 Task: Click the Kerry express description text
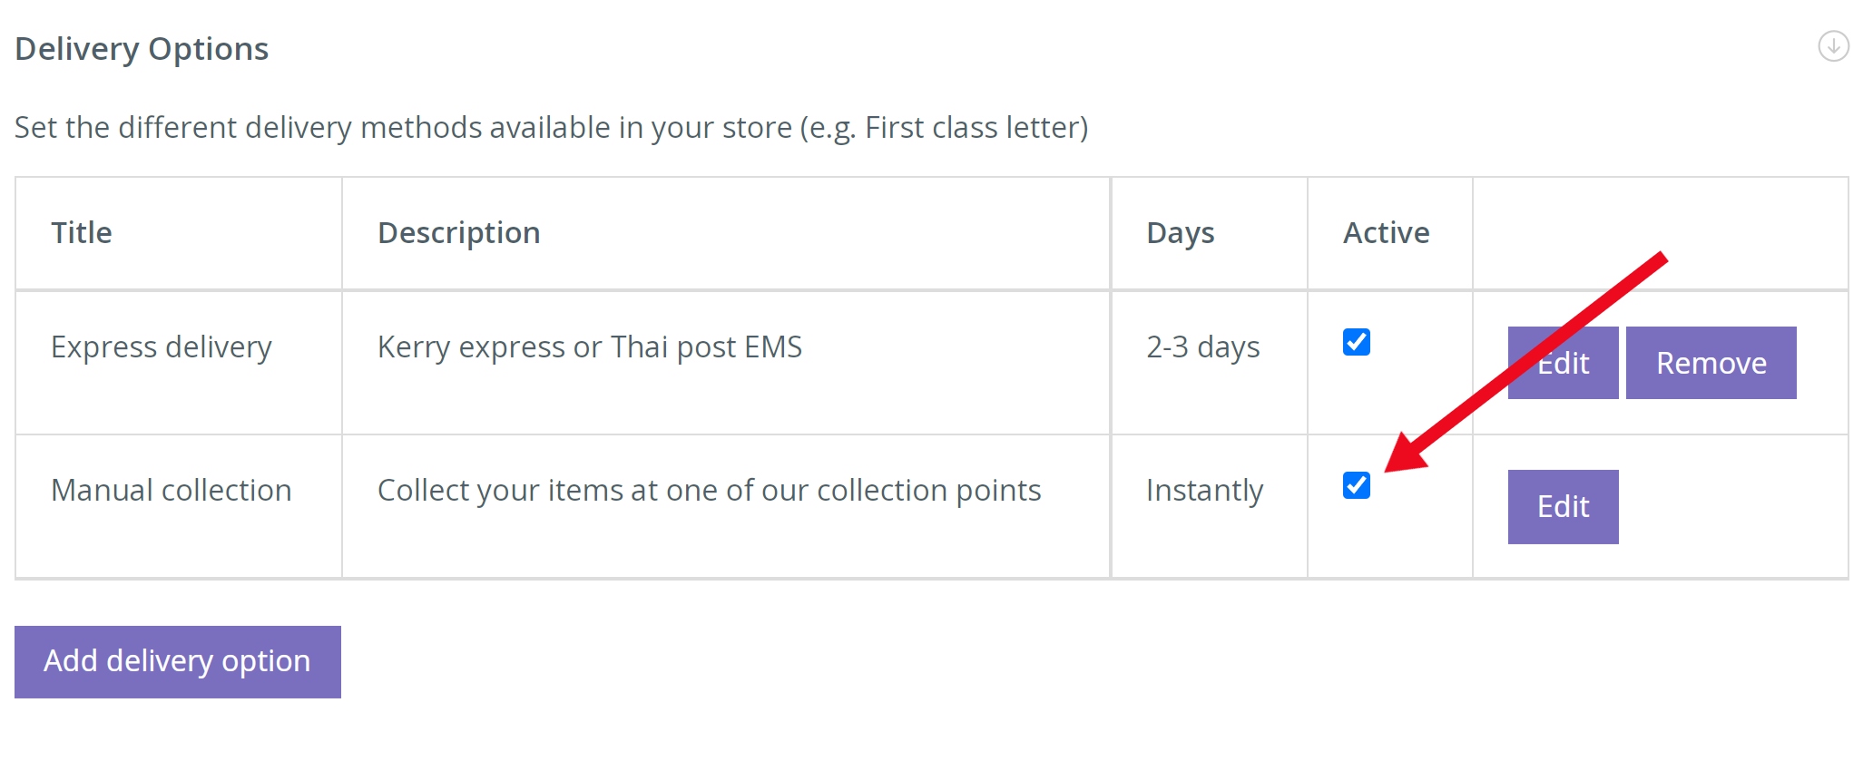point(590,347)
